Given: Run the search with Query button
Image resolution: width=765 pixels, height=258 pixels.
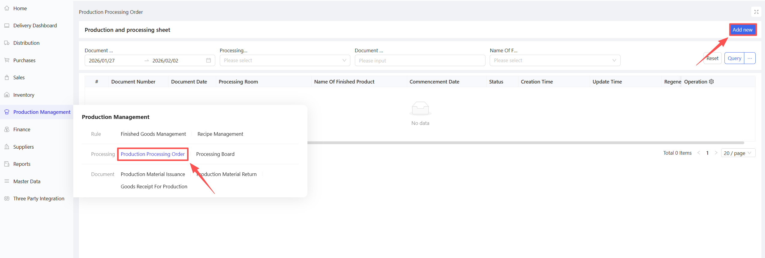Looking at the screenshot, I should (734, 58).
